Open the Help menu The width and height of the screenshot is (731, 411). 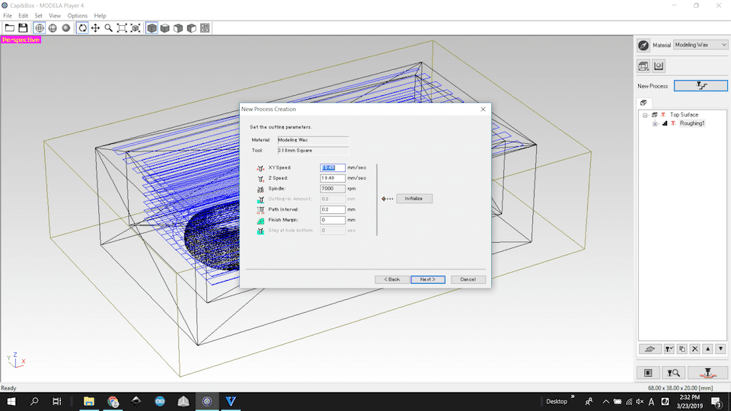pyautogui.click(x=100, y=15)
